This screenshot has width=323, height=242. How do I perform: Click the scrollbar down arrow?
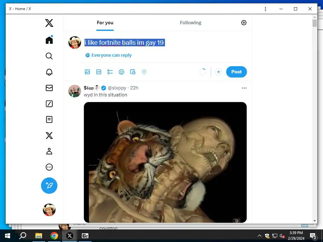tap(314, 221)
